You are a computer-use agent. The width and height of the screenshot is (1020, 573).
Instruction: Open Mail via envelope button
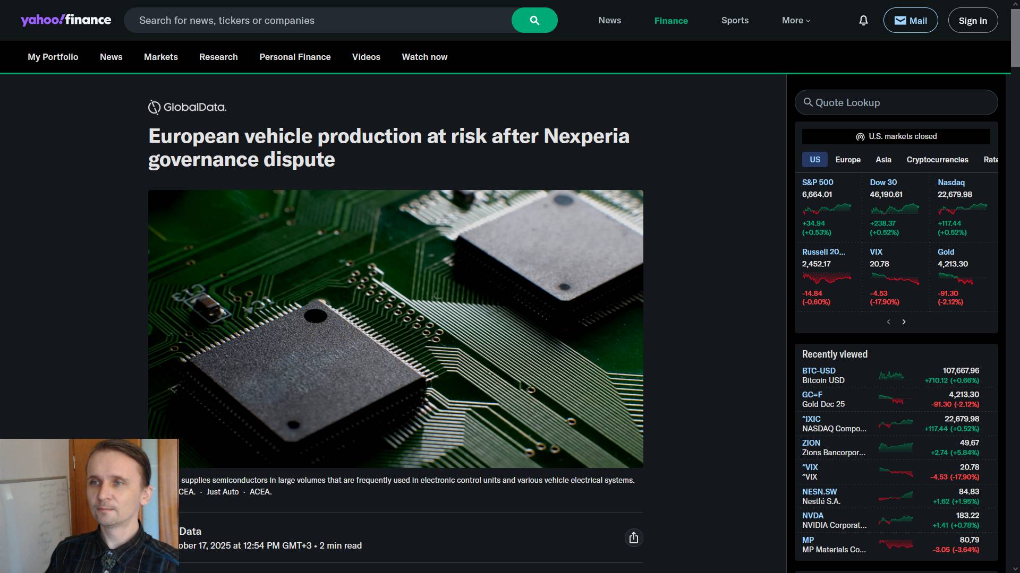(x=910, y=20)
